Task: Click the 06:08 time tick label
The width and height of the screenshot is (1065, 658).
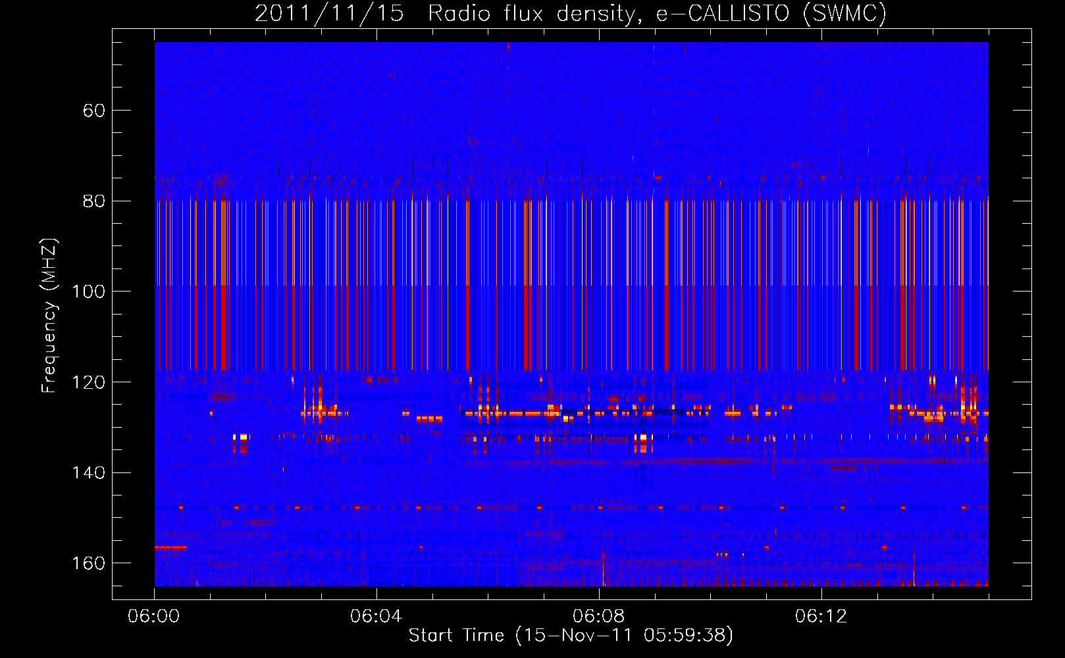Action: pyautogui.click(x=598, y=617)
